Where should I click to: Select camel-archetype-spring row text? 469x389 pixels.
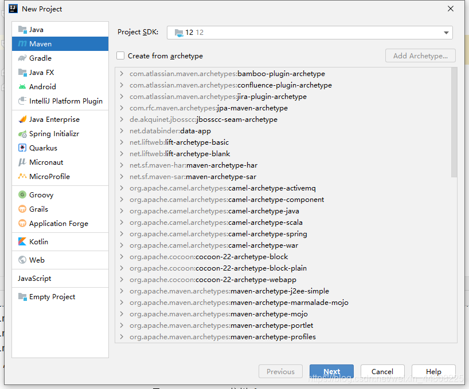(x=218, y=234)
